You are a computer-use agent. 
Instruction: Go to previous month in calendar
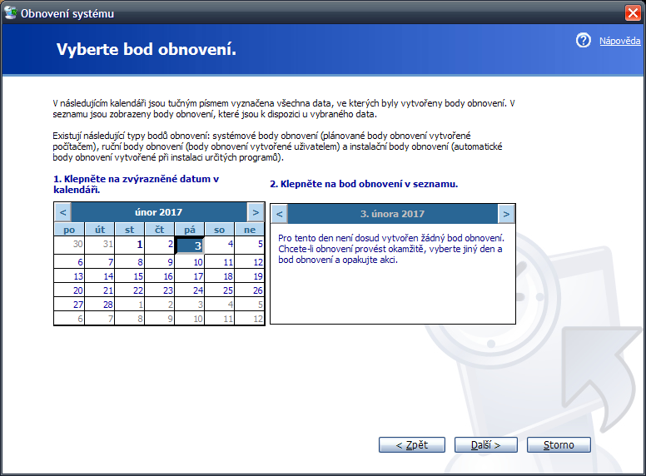click(62, 212)
